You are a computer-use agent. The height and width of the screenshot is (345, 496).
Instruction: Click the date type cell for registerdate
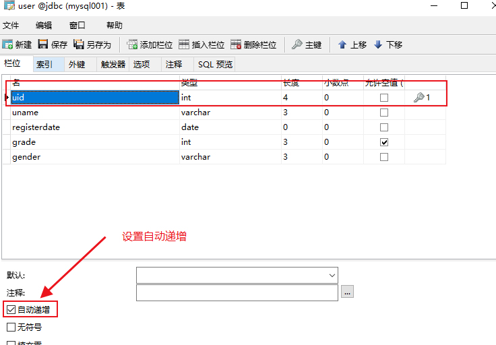pos(230,127)
